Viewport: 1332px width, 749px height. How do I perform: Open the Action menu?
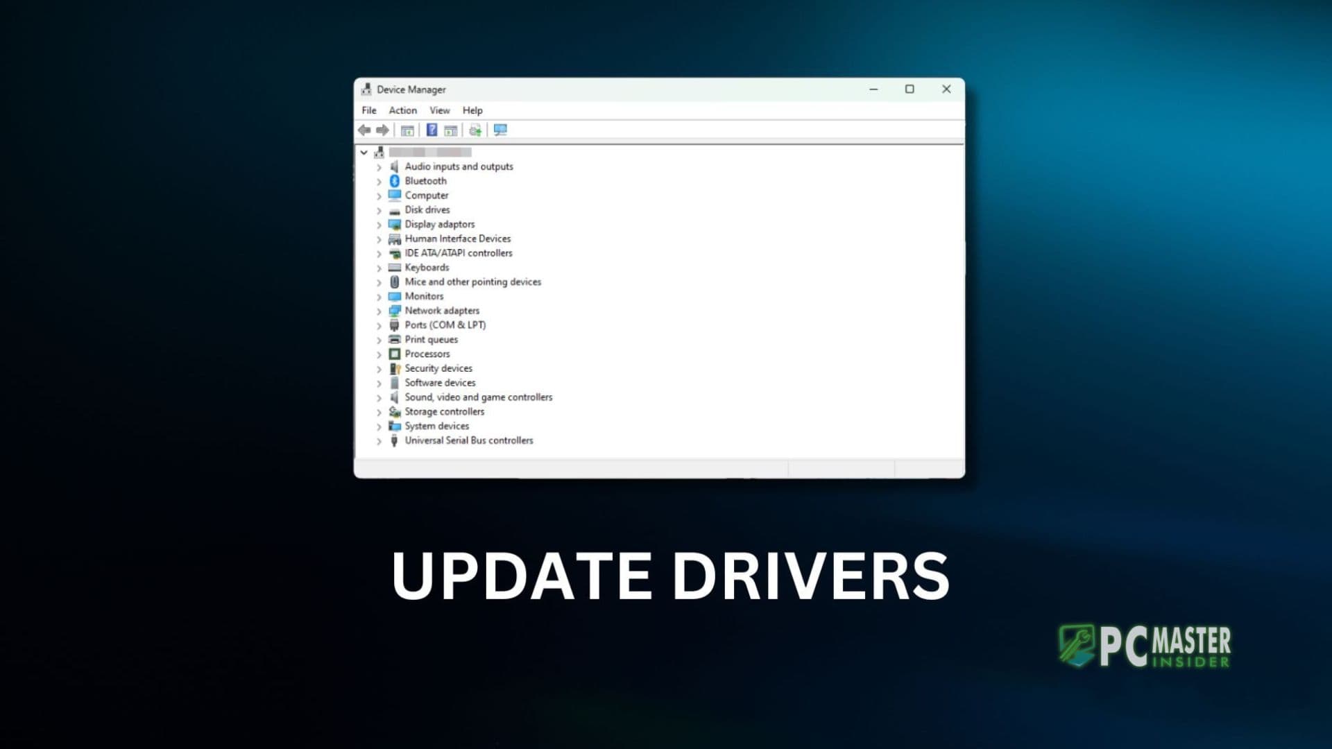tap(402, 110)
